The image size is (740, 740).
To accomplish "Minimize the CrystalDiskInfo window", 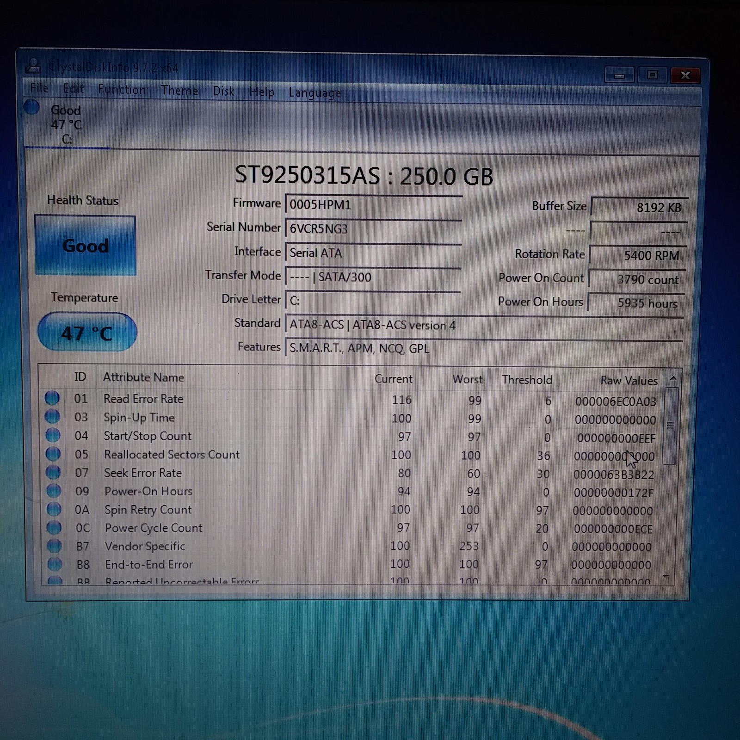I will click(620, 75).
